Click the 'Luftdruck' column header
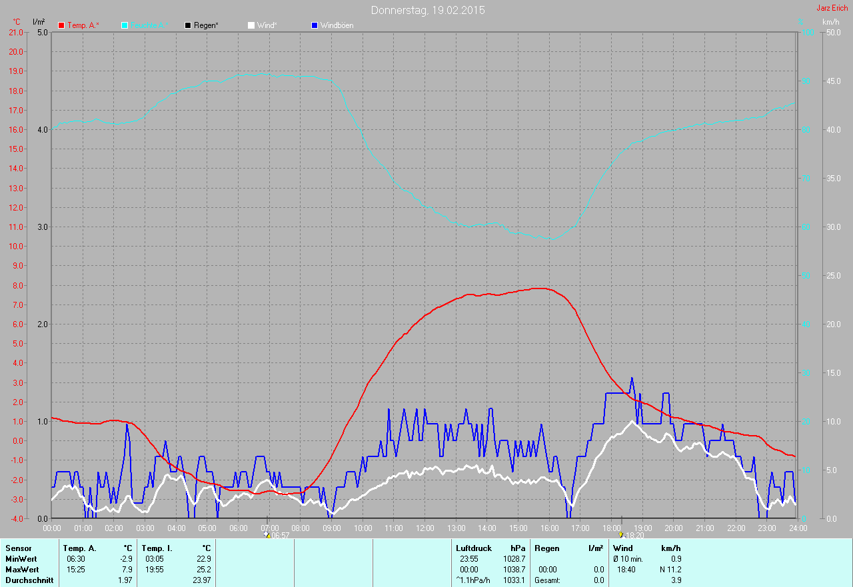Viewport: 853px width, 587px height. tap(474, 548)
